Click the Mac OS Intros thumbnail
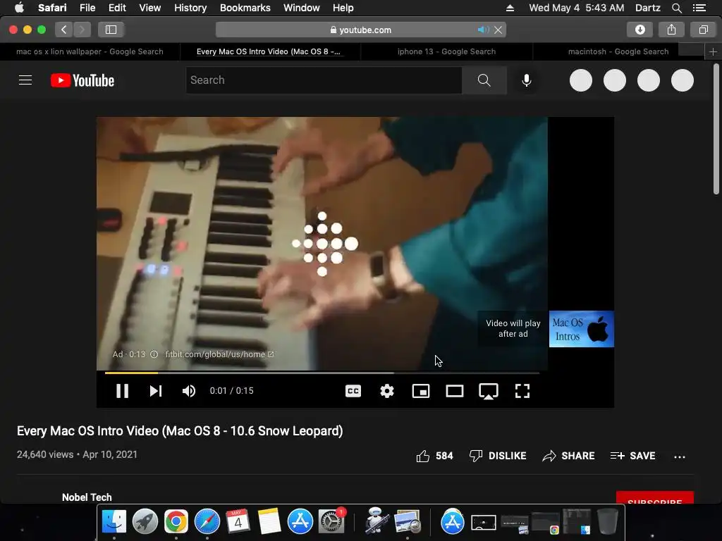 tap(581, 329)
